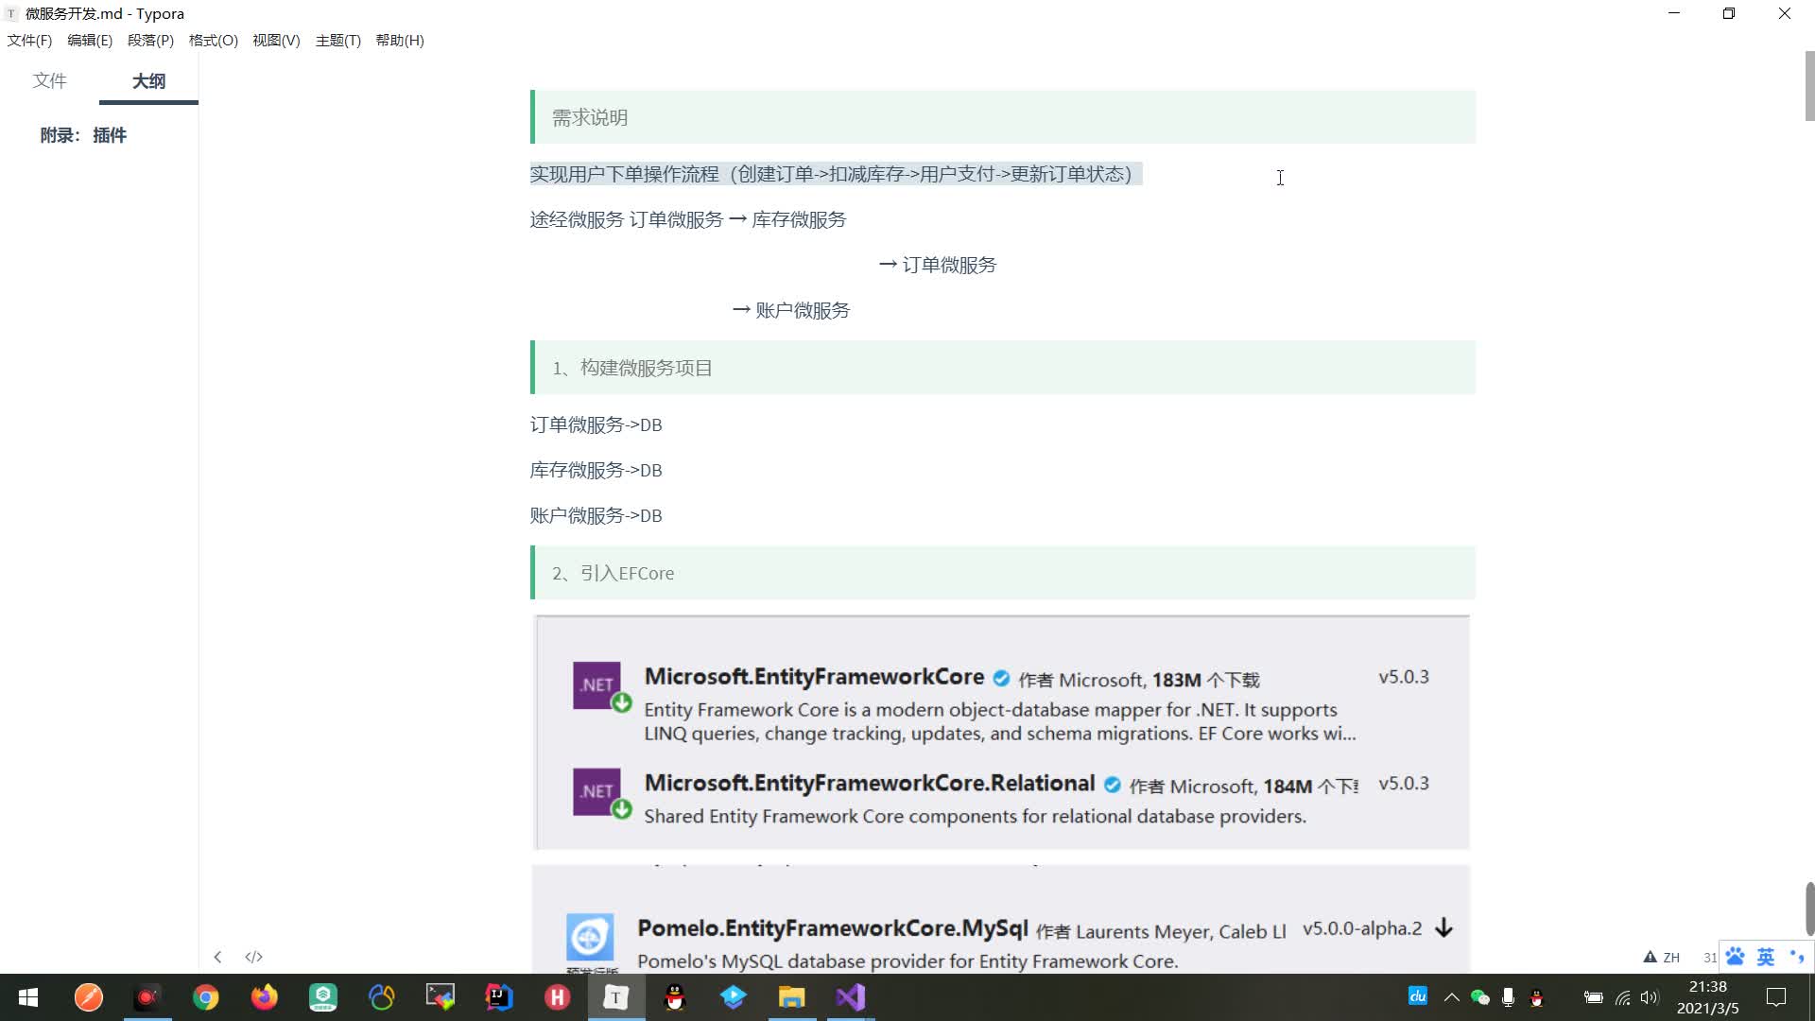
Task: Select the 大纲 outline tab
Action: point(148,81)
